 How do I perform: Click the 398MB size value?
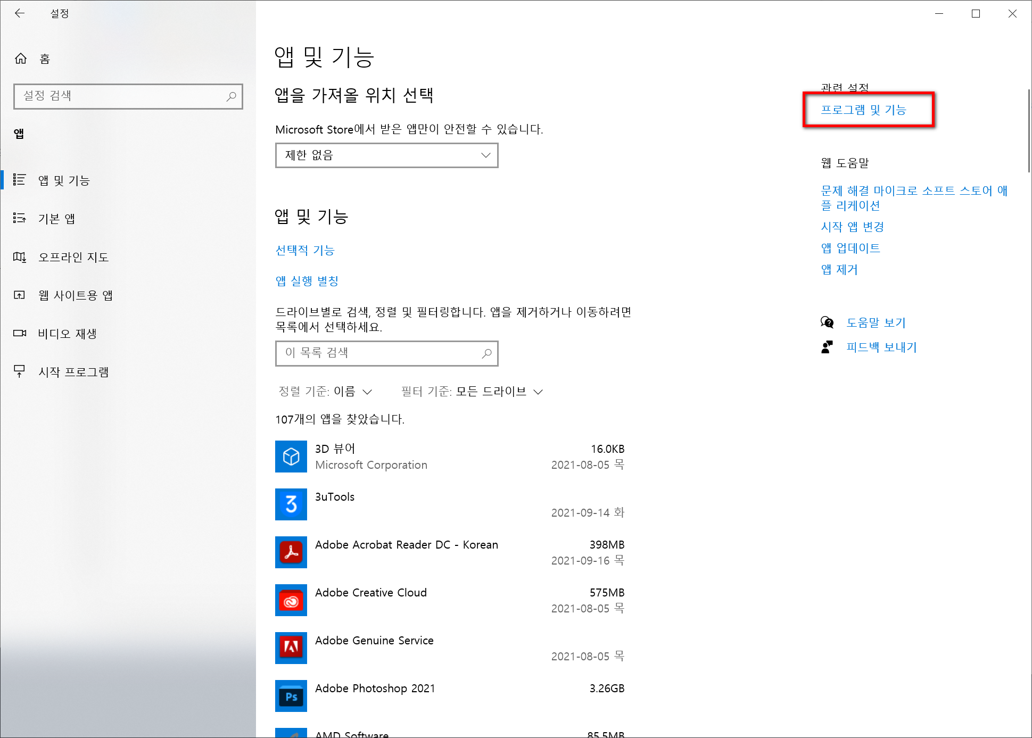(x=607, y=544)
